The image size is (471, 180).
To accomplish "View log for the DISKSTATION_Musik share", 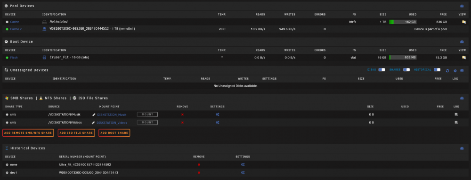I will [456, 115].
